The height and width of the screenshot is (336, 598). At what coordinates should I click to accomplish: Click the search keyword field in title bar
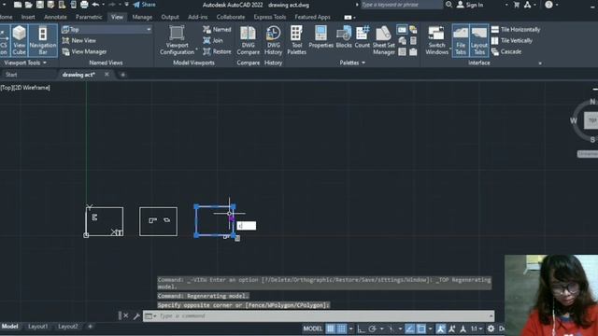click(401, 5)
